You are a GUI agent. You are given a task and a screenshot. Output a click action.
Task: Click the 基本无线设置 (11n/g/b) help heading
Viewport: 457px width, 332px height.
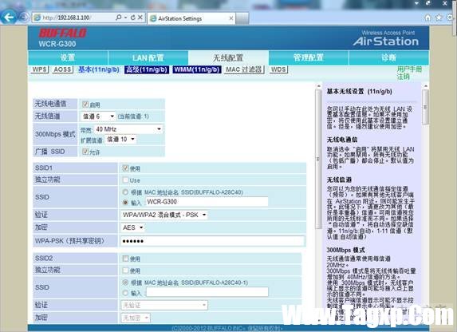pos(359,91)
